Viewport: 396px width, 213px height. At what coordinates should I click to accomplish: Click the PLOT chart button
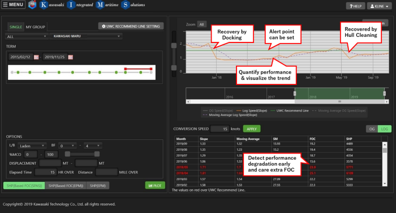coord(155,185)
